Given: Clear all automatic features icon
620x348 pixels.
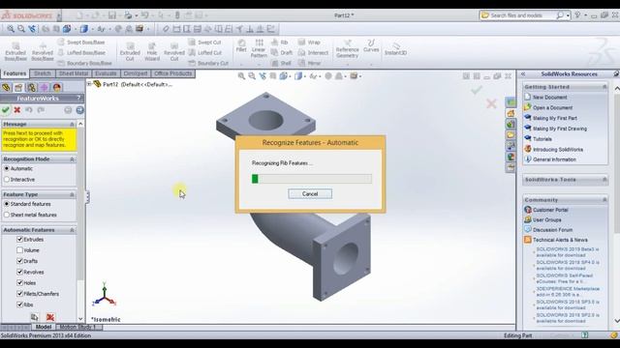Looking at the screenshot, I should pyautogui.click(x=50, y=317).
